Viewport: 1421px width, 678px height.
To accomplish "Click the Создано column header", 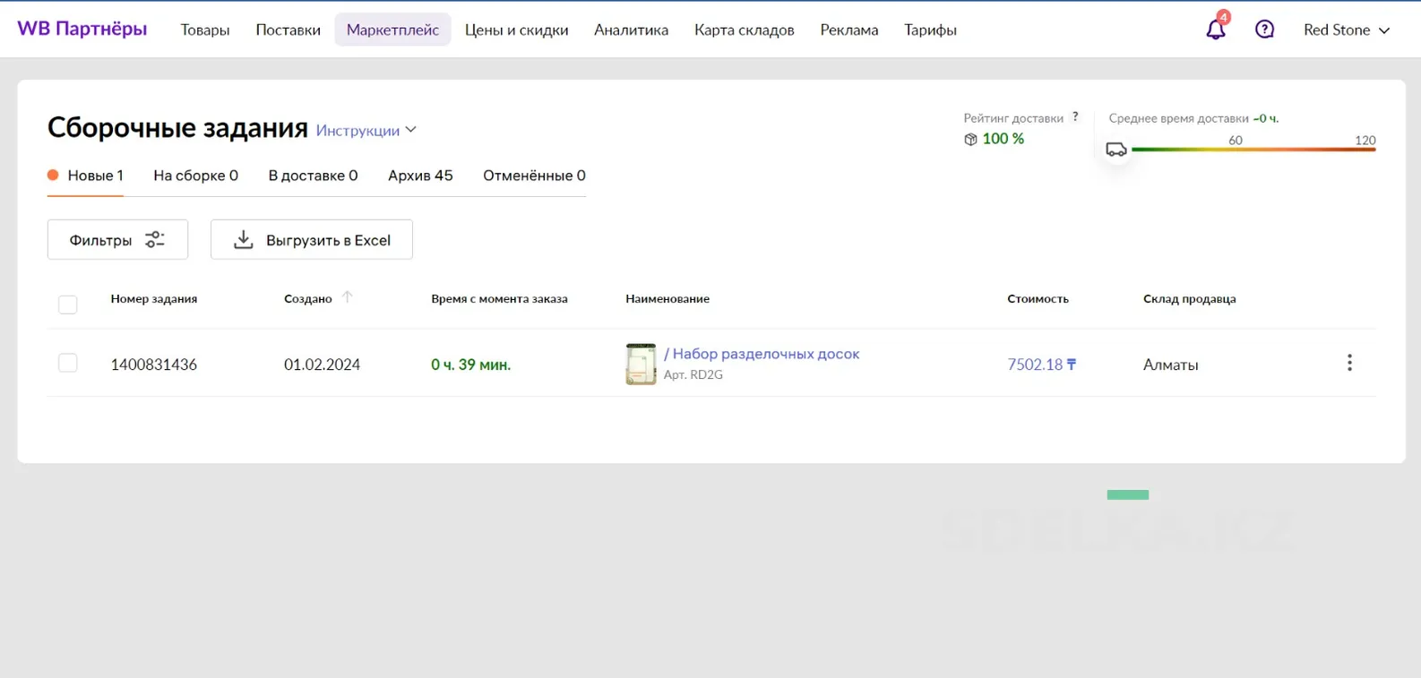I will coord(308,298).
